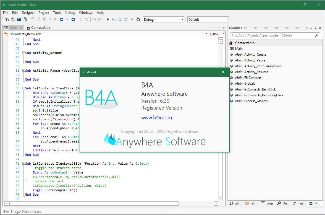
Task: Click the Open project folder icon
Action: (x=13, y=19)
